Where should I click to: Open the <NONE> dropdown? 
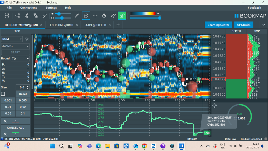[15, 46]
